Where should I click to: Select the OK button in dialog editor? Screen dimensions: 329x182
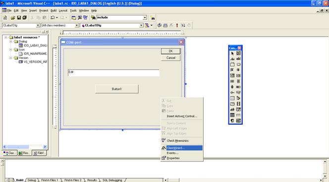tap(170, 51)
